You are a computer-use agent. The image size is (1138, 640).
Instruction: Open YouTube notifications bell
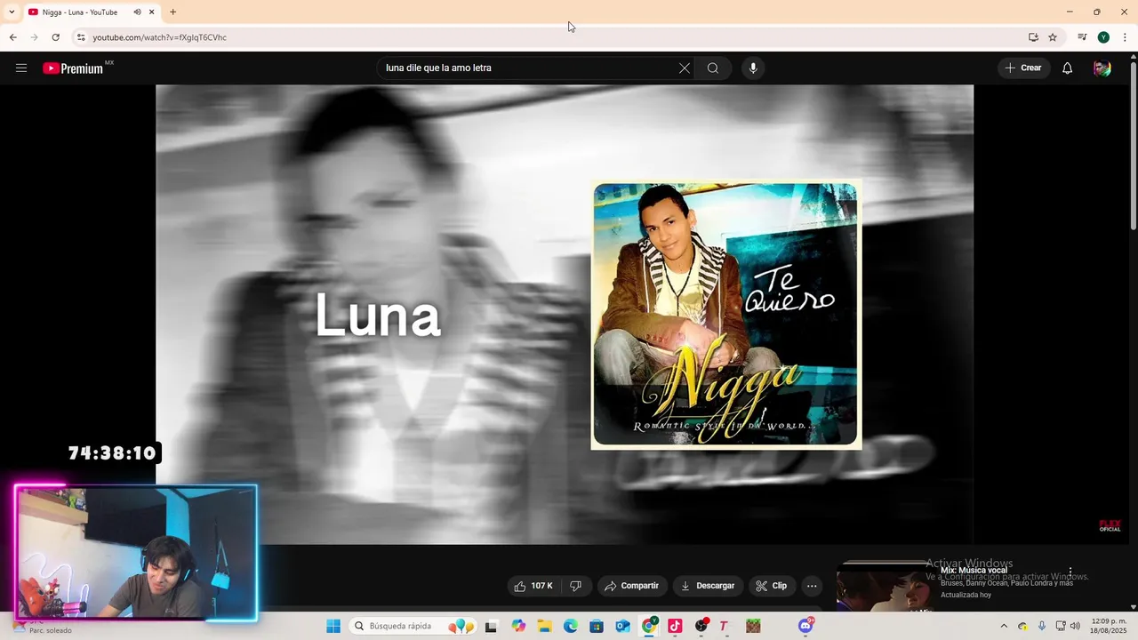coord(1067,68)
